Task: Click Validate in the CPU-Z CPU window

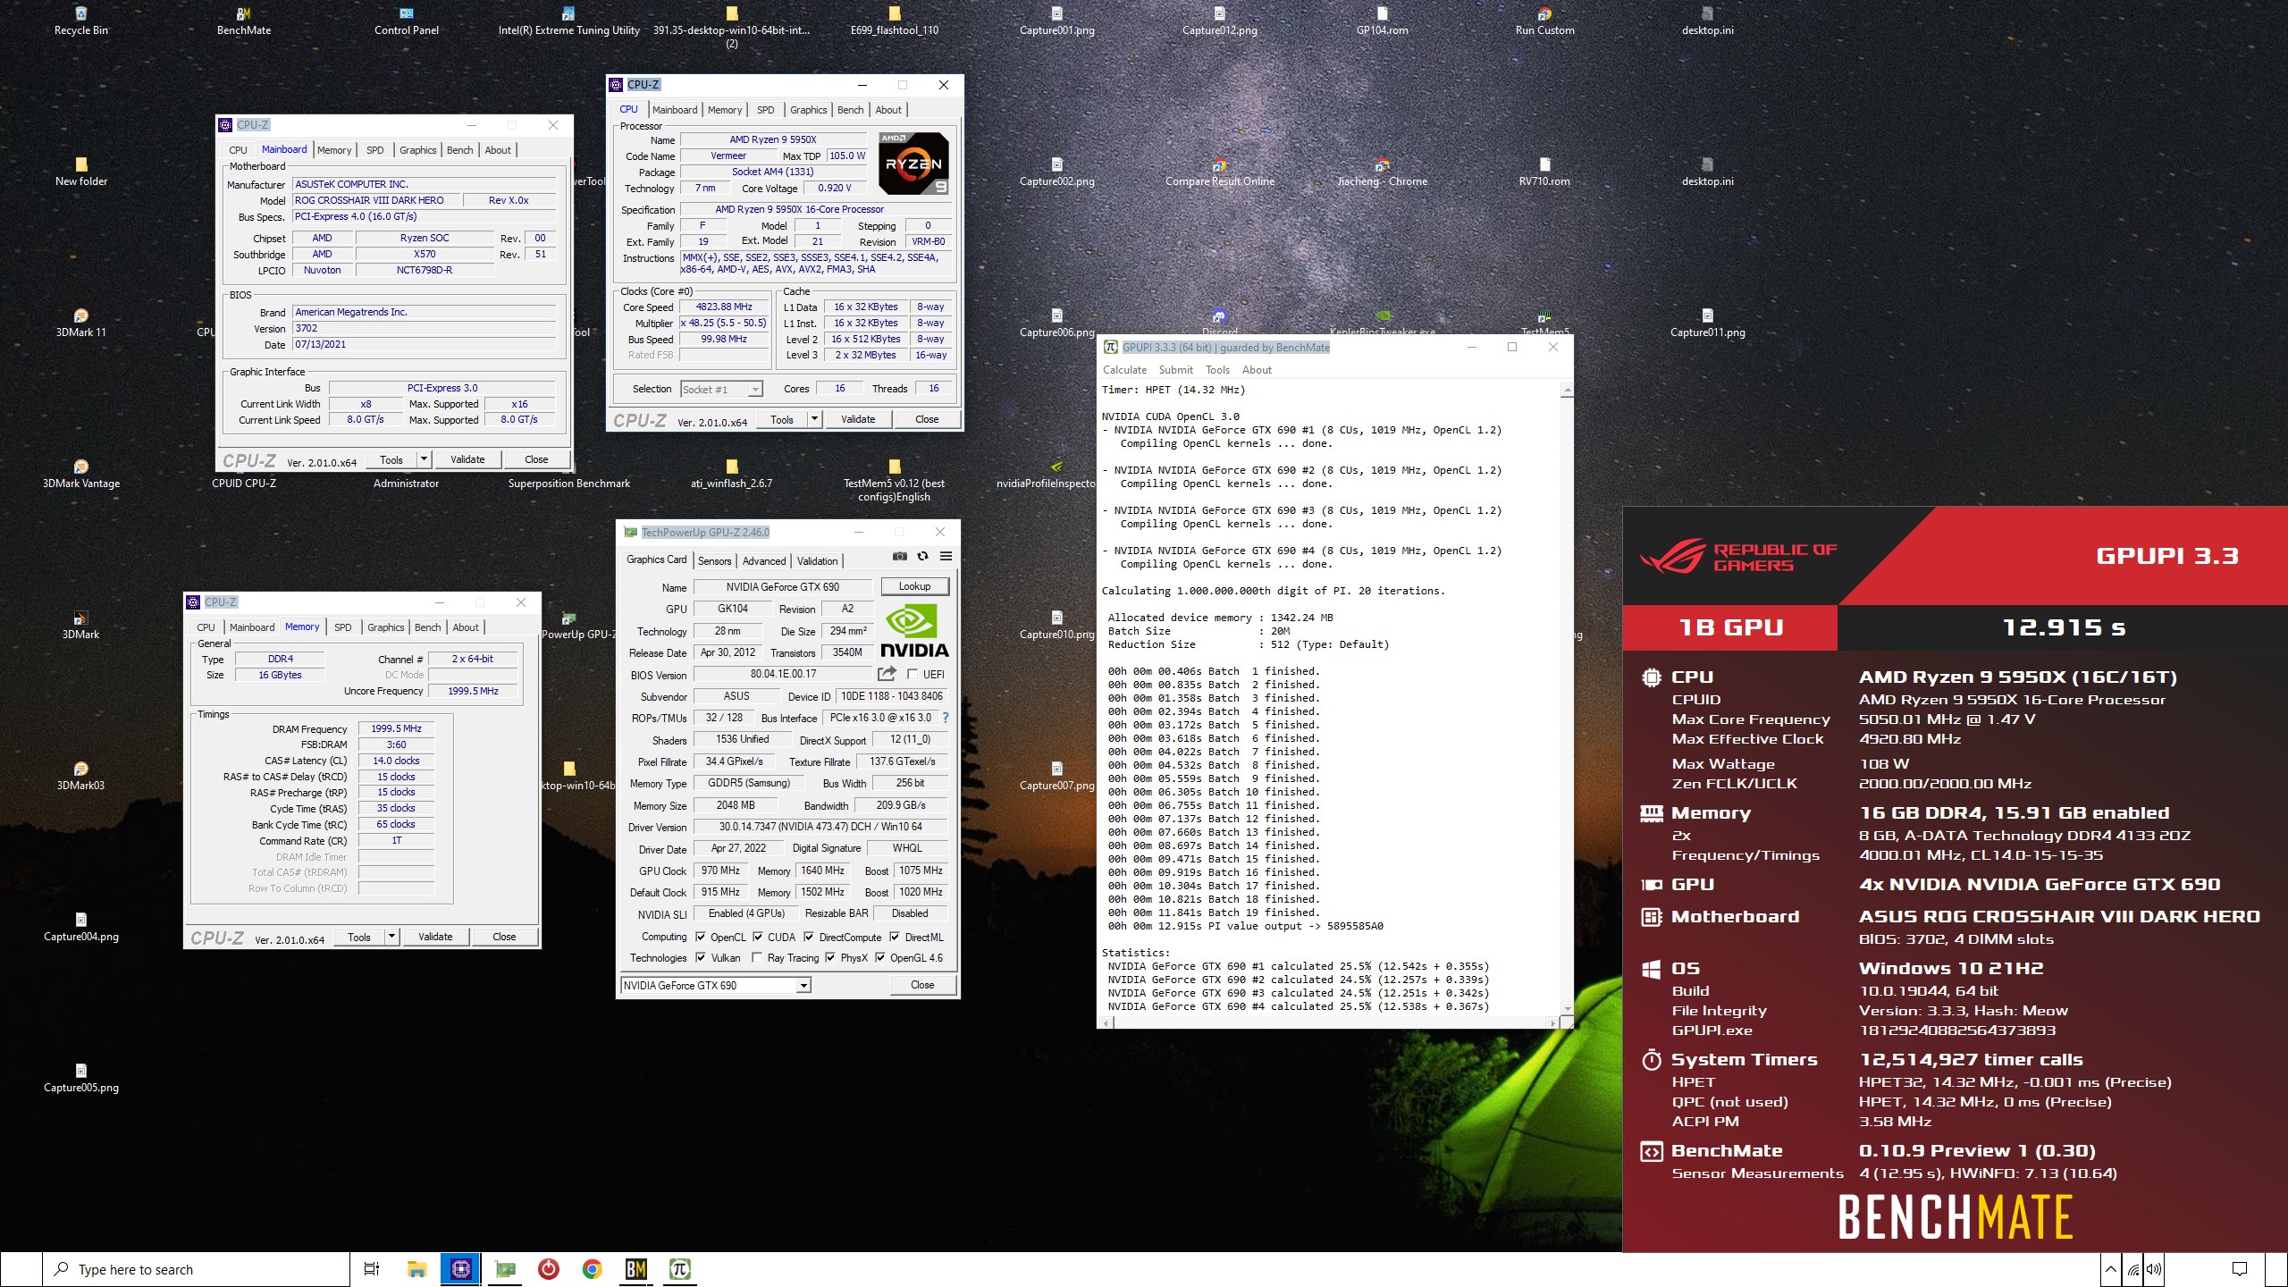Action: tap(858, 418)
